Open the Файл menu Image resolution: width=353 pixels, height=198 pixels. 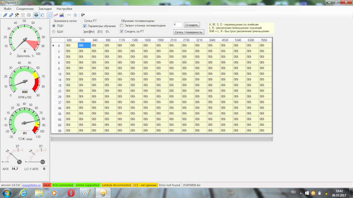tap(8, 9)
